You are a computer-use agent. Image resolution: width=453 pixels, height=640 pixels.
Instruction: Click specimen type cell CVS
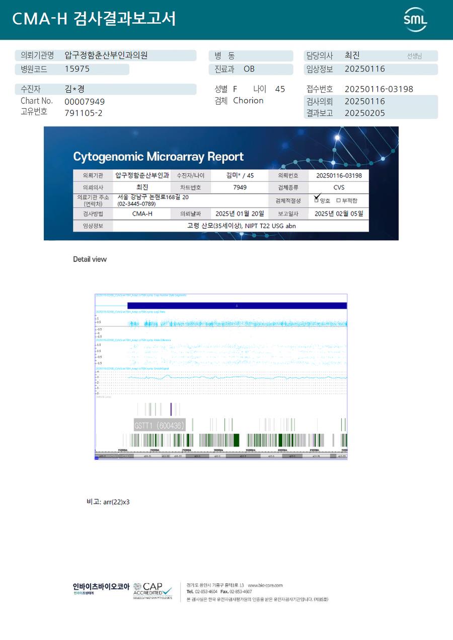point(339,187)
